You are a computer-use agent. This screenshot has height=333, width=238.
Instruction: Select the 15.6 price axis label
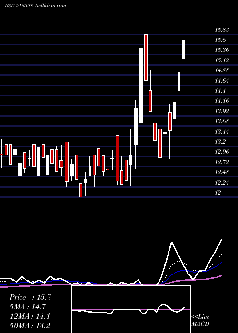pyautogui.click(x=220, y=40)
